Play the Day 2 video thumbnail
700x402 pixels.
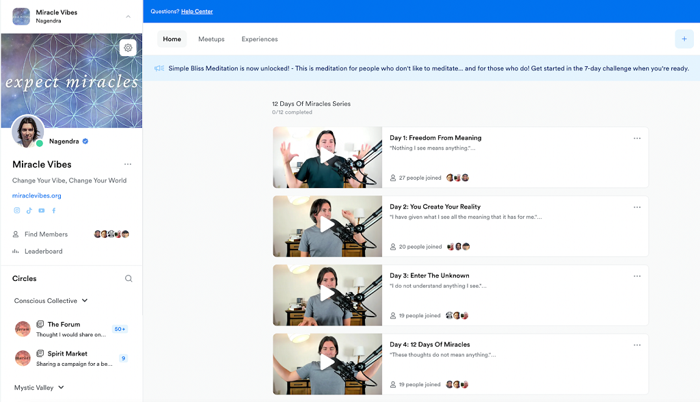(x=327, y=226)
